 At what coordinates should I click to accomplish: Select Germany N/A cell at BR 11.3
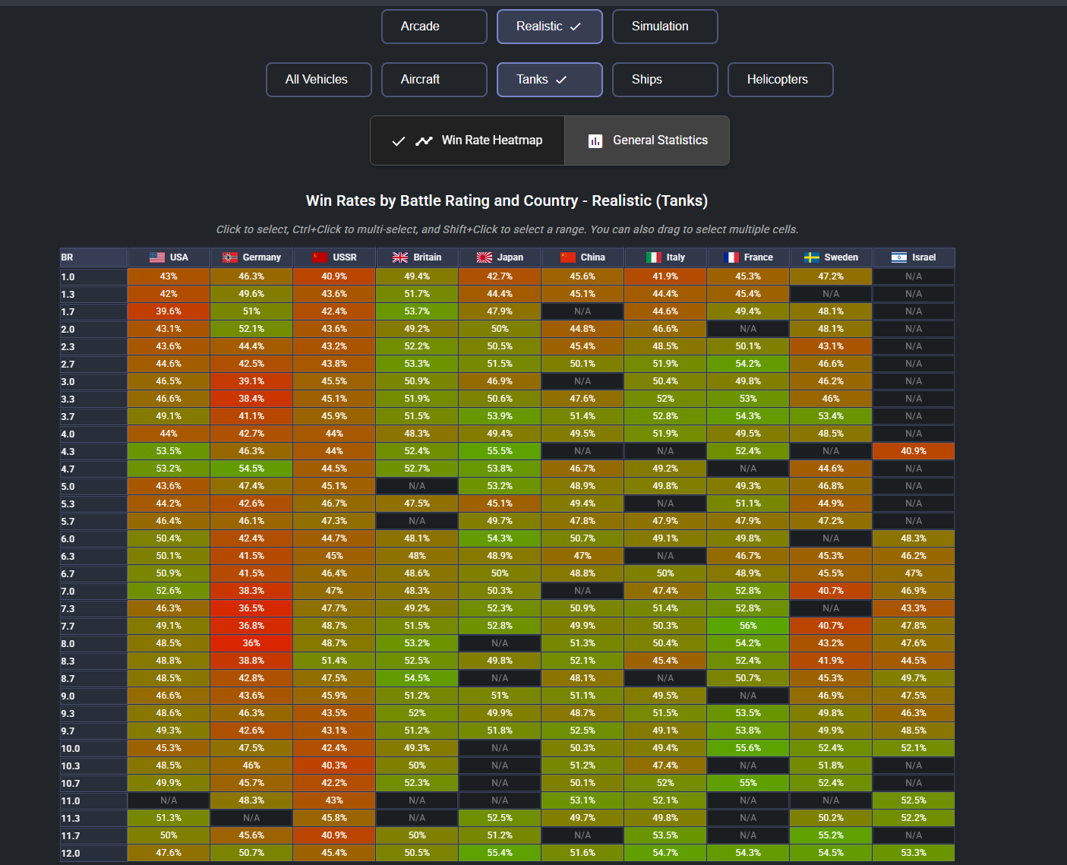coord(251,818)
